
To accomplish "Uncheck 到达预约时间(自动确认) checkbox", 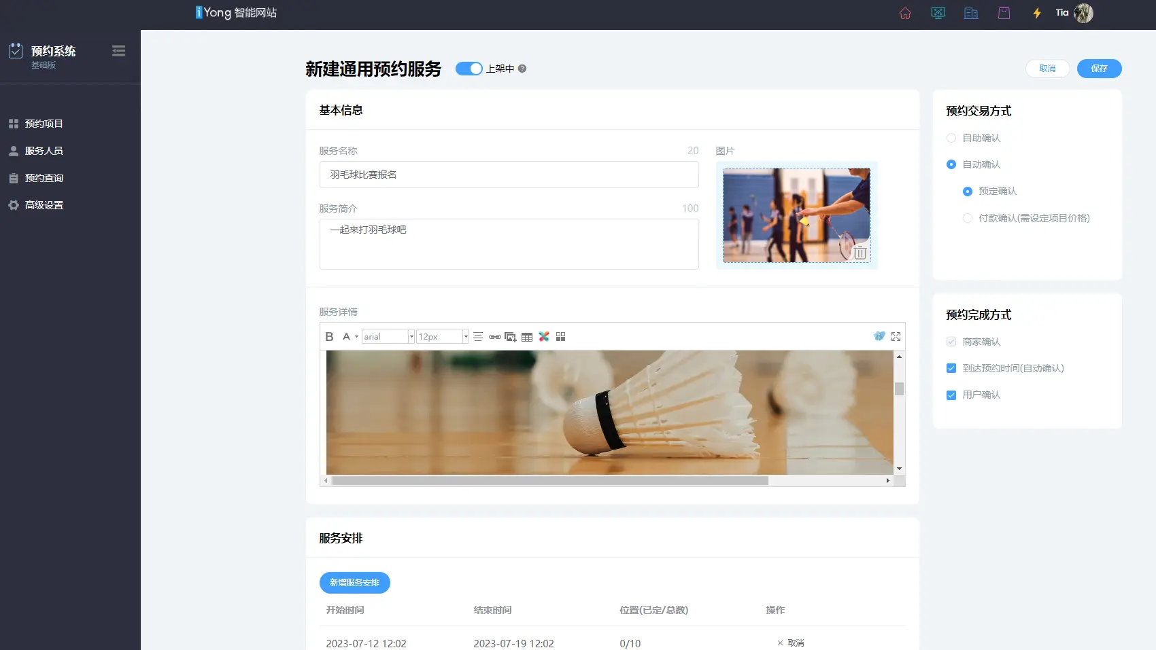I will [951, 368].
